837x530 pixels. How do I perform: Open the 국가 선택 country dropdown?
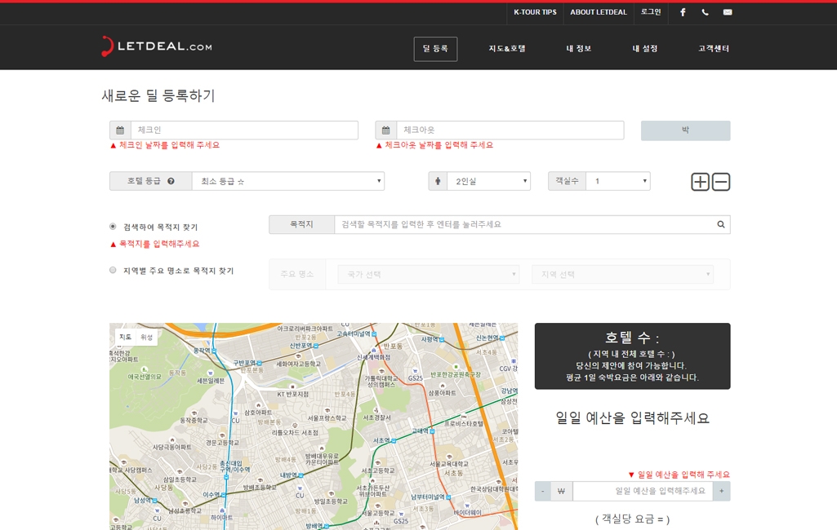coord(429,275)
